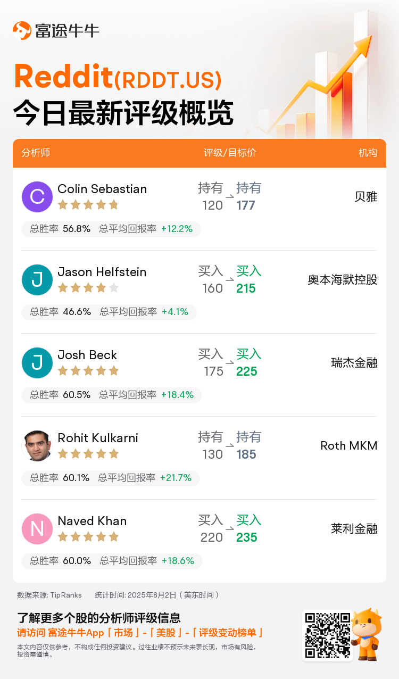This screenshot has height=679, width=399.
Task: Click the Reddit (RDDT.US) title
Action: coord(118,76)
